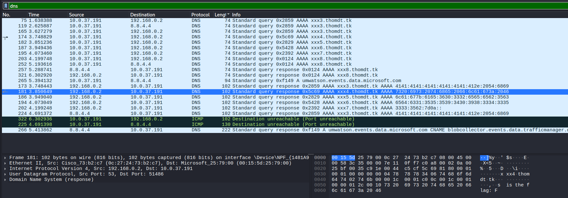Image resolution: width=568 pixels, height=198 pixels.
Task: Select packet 202 response xxx7.thomdt.tk
Action: click(x=285, y=108)
